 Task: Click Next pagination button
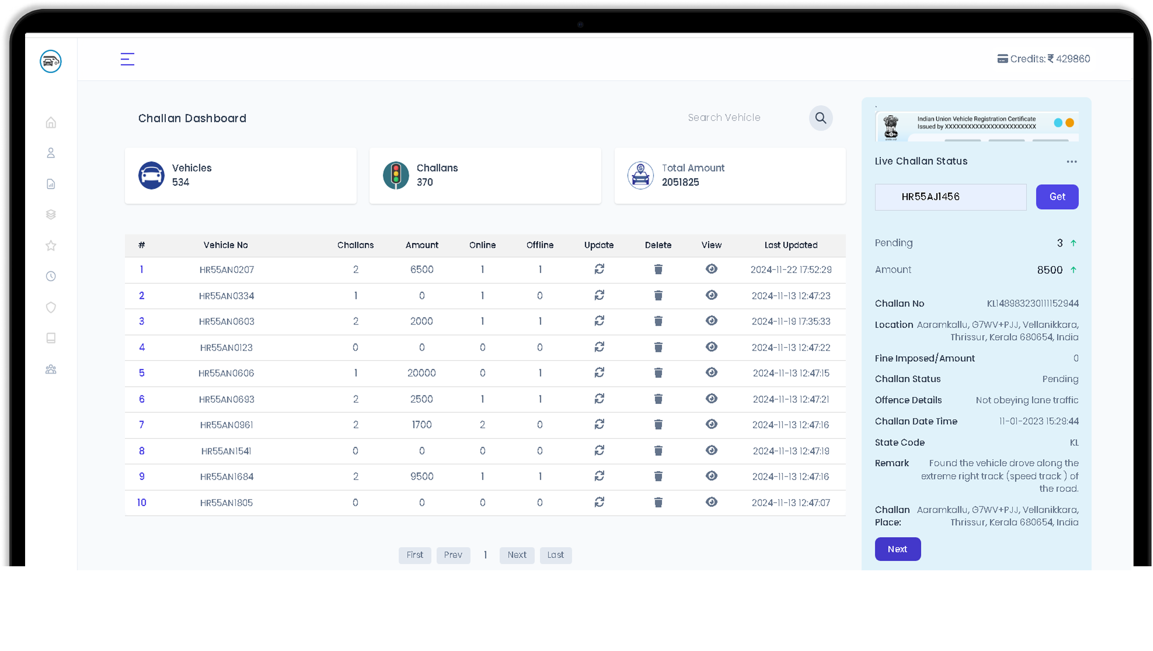point(516,555)
